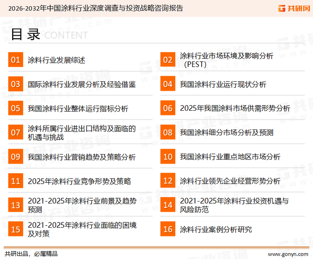Select chapter title 国际涂料行业发展分析及经验借鉴
The width and height of the screenshot is (313, 259).
click(82, 84)
